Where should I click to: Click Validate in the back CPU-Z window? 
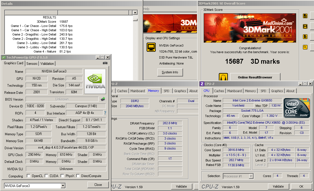click(x=181, y=186)
